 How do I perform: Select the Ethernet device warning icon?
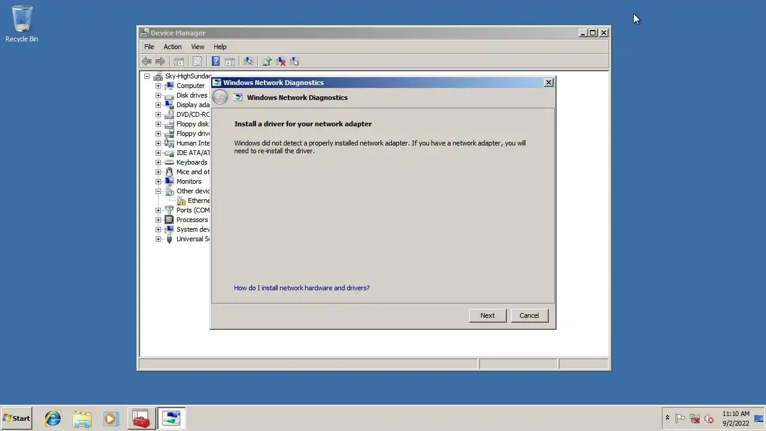pos(181,201)
